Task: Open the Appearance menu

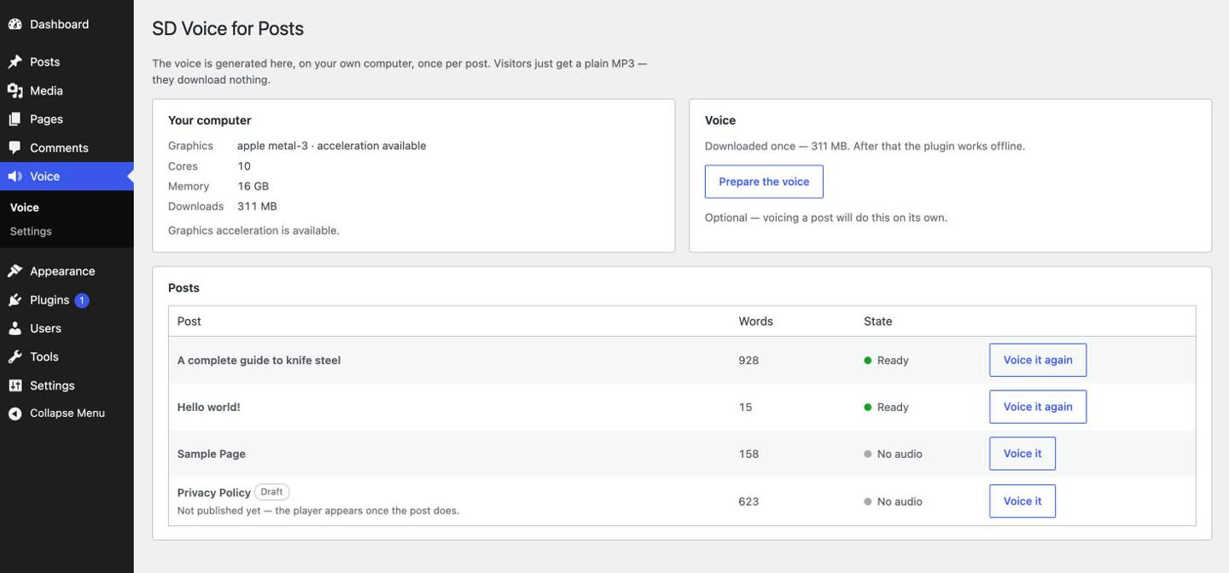Action: tap(67, 271)
